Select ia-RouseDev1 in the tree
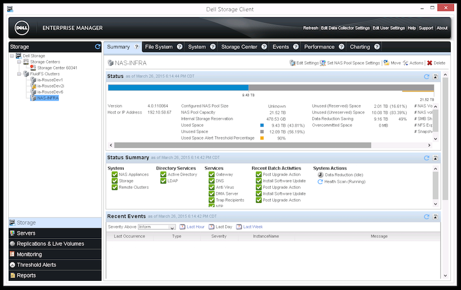The width and height of the screenshot is (461, 290). (x=50, y=80)
